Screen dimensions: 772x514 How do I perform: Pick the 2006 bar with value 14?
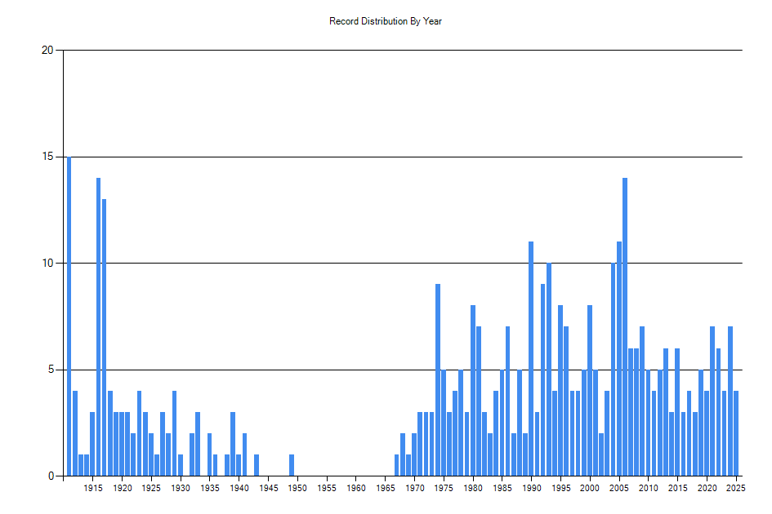tap(625, 326)
